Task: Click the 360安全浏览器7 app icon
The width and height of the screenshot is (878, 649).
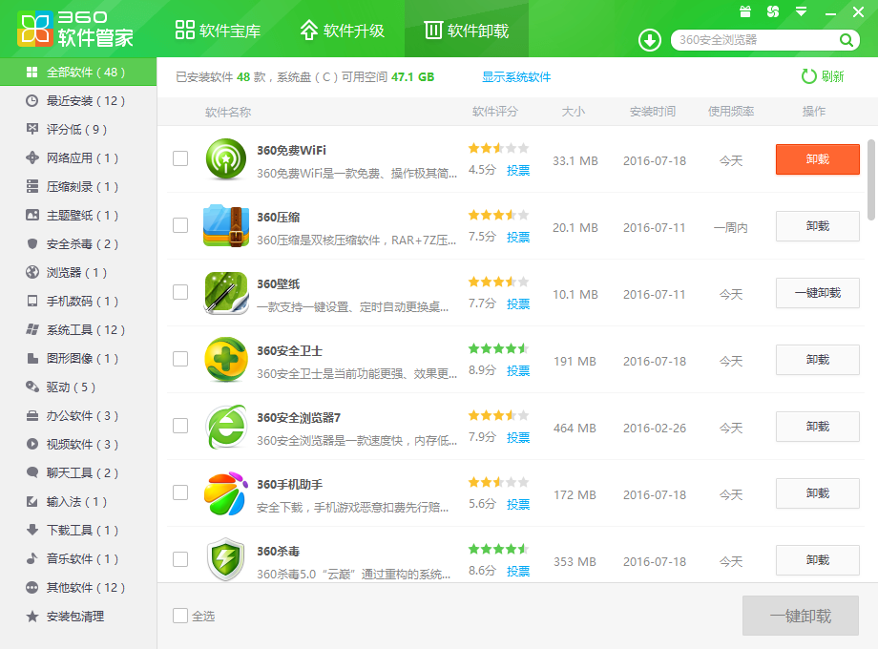Action: point(225,426)
